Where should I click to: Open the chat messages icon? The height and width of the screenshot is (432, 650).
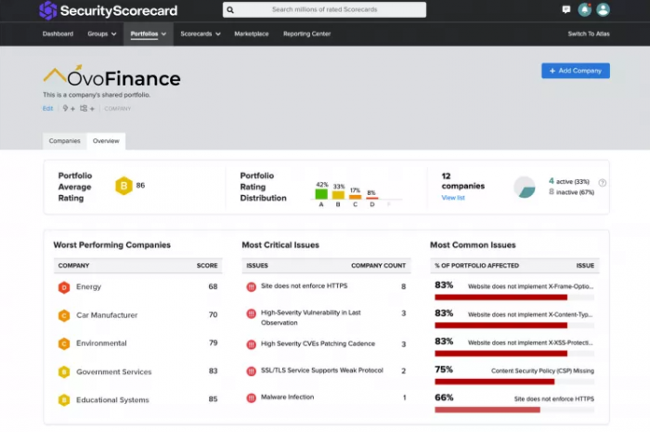pyautogui.click(x=565, y=9)
